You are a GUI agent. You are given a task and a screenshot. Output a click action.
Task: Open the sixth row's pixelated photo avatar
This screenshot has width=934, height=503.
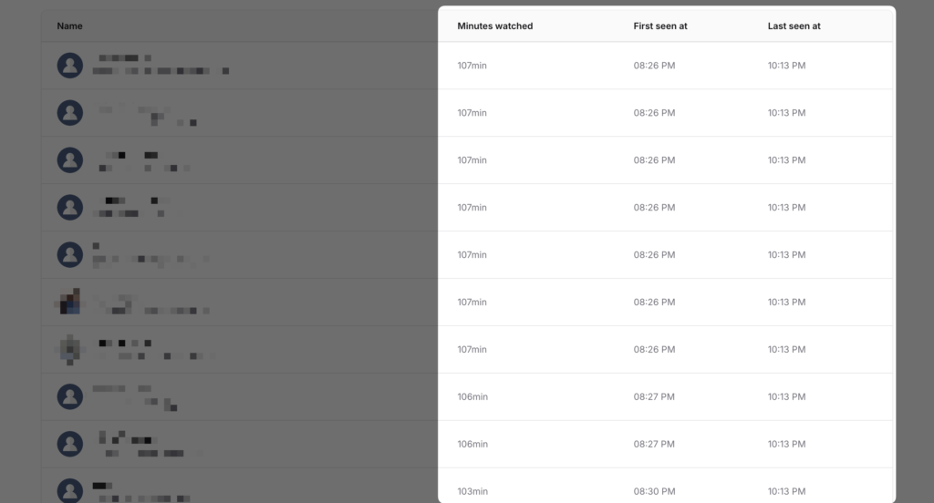[69, 302]
